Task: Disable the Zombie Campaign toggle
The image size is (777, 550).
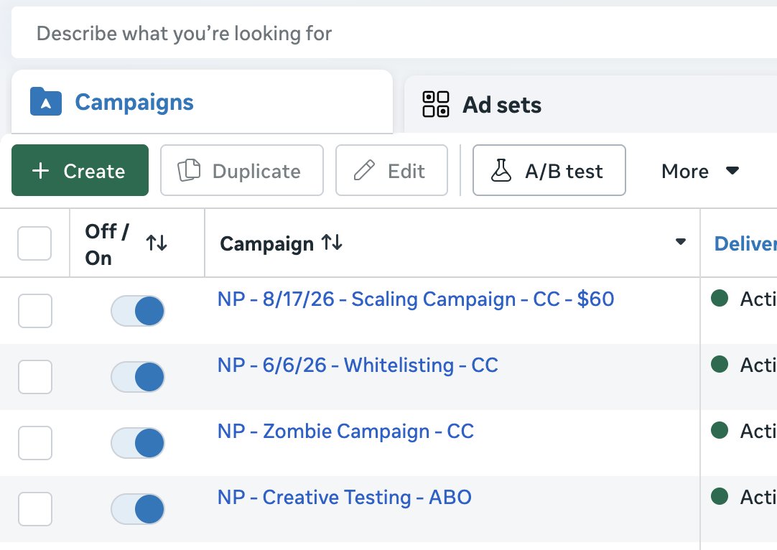Action: click(137, 442)
